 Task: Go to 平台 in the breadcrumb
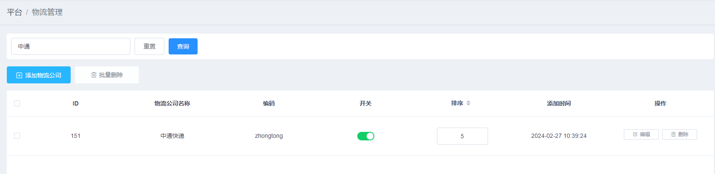click(x=14, y=12)
